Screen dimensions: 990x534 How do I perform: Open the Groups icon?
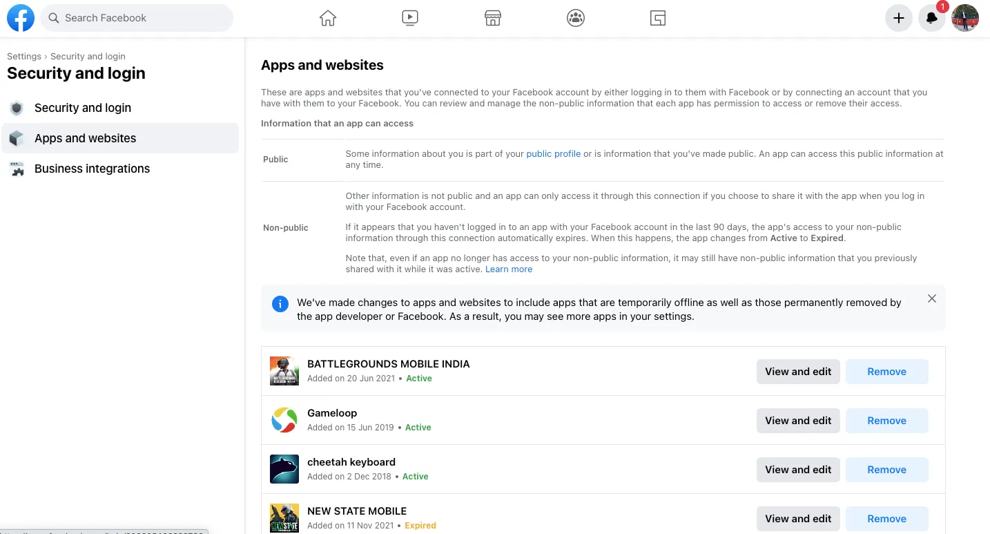pyautogui.click(x=576, y=18)
